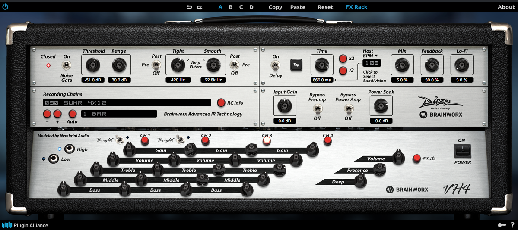Screen dimensions: 518x230
Task: Open the FX Rack view
Action: [x=356, y=7]
